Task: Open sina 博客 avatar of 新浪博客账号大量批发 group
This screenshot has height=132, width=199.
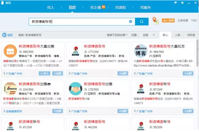Action: [141, 51]
